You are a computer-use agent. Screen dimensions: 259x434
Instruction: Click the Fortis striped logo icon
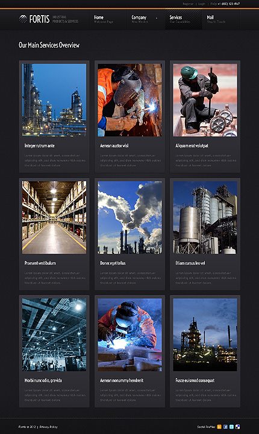(23, 19)
